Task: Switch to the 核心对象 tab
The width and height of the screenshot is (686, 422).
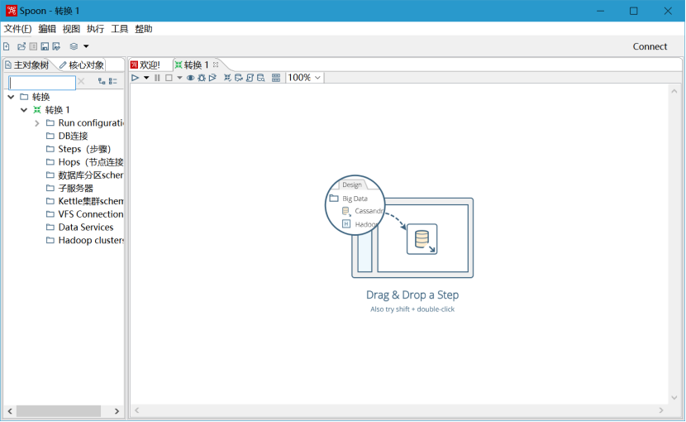Action: (82, 65)
